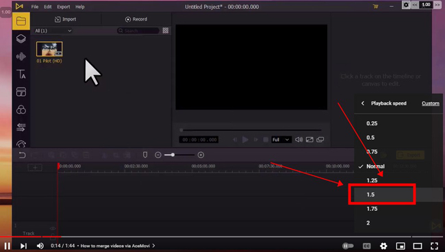Viewport: 445px width, 252px height.
Task: Open the Filters overlapping-circles icon
Action: tap(21, 110)
